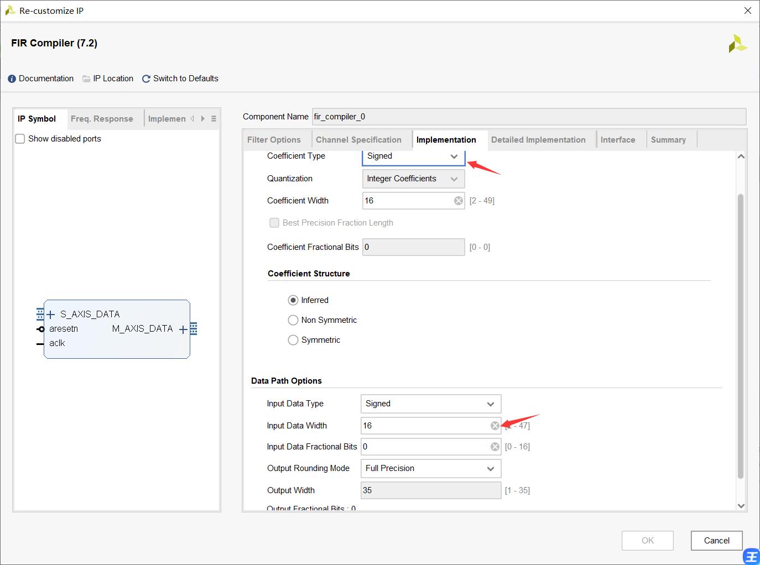760x565 pixels.
Task: Click the aclk port pin
Action: click(40, 344)
